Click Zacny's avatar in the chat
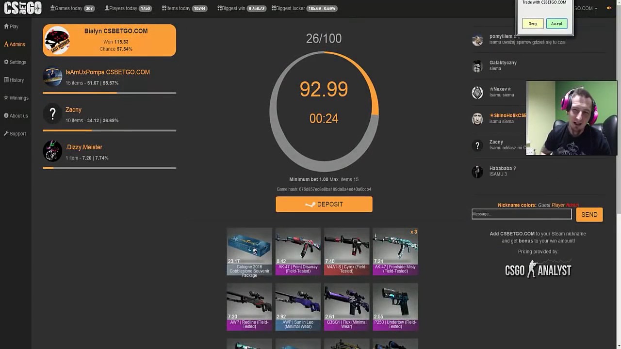621x349 pixels. [477, 145]
